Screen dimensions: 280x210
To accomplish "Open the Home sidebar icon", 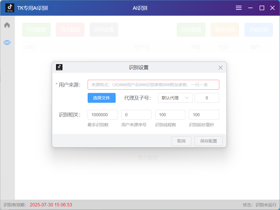I will click(x=7, y=25).
